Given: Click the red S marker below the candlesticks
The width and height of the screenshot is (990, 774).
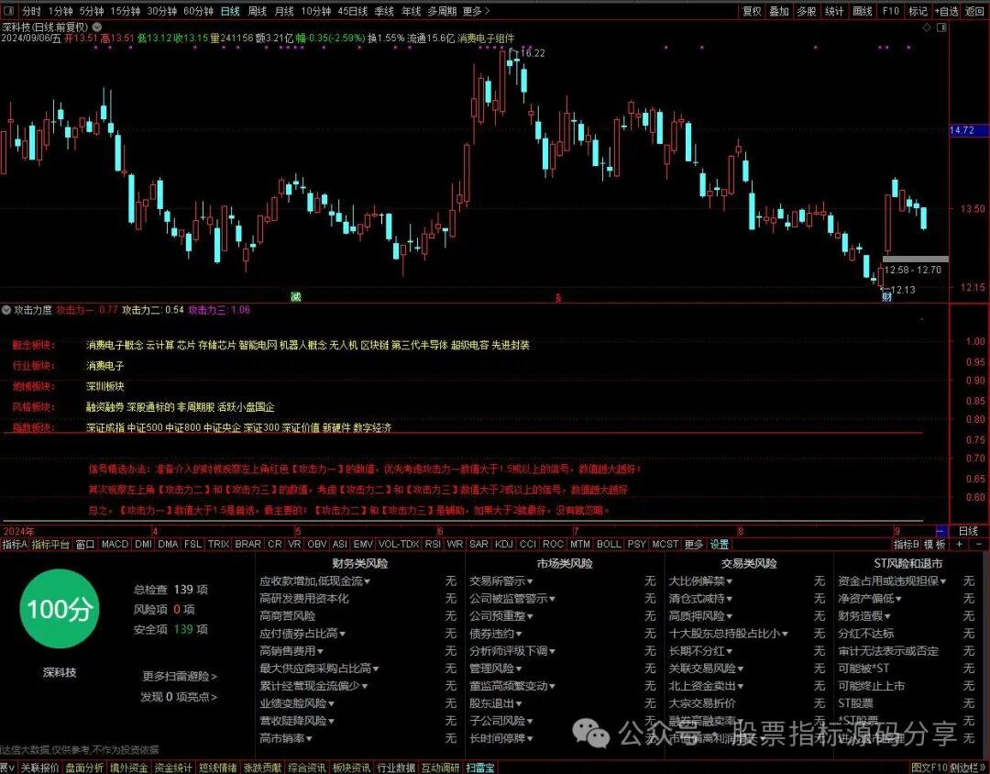Looking at the screenshot, I should pyautogui.click(x=558, y=298).
